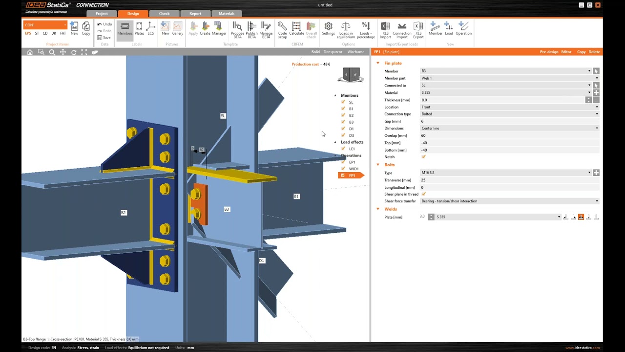Open Code setup tool

282,29
